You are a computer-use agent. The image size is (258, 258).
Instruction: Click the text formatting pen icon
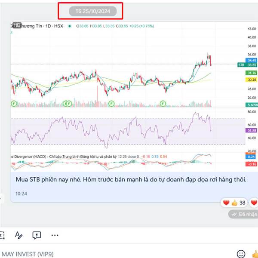[x=18, y=235]
